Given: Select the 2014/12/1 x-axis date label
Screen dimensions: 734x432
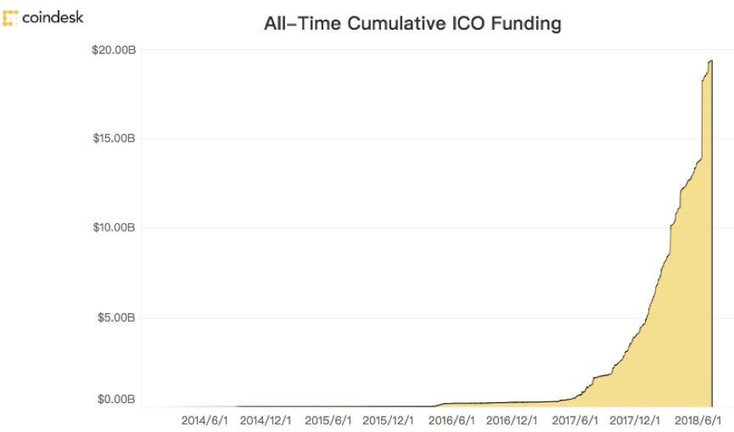Looking at the screenshot, I should click(266, 420).
